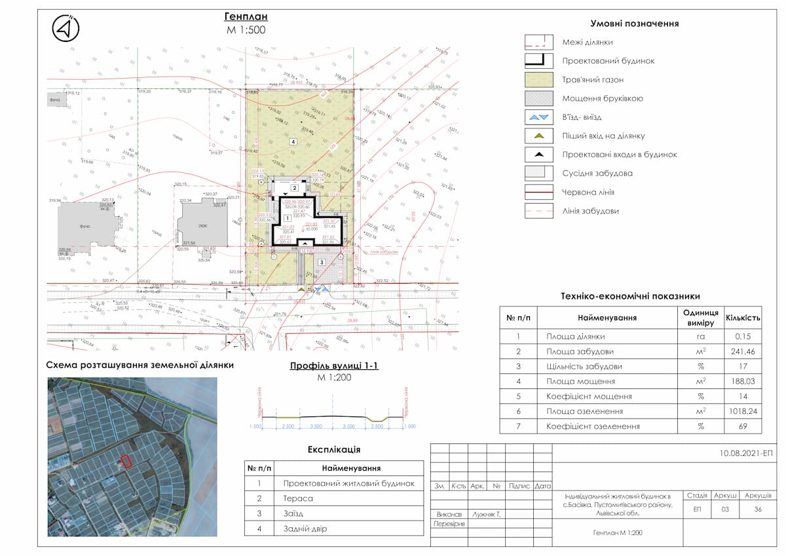786x556 pixels.
Task: Click the Межі ділянки legend label
Action: click(588, 42)
